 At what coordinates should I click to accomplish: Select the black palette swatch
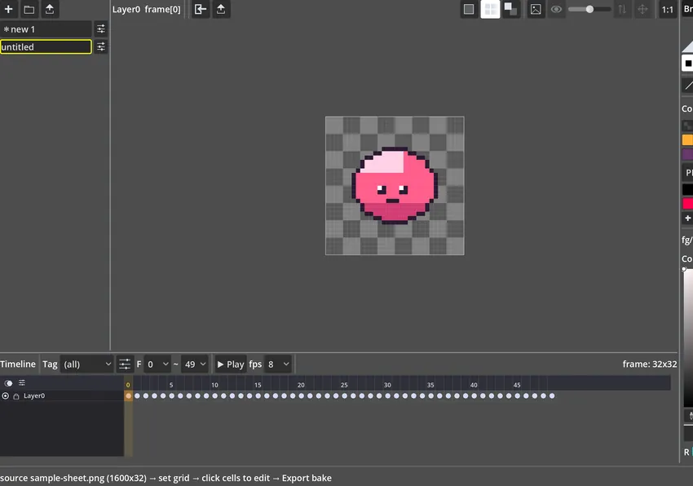pos(687,189)
